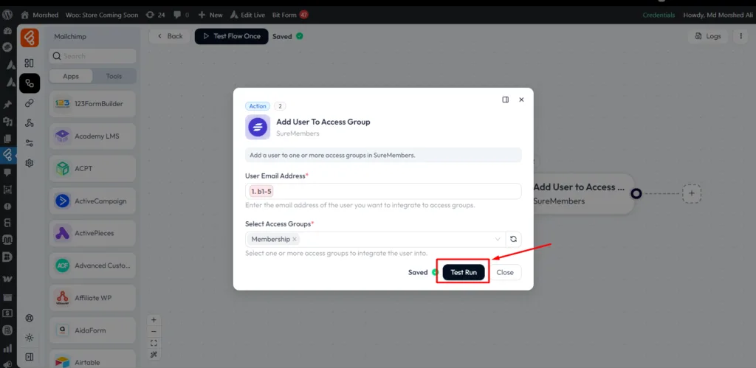Run Test Flow Once

coord(231,36)
